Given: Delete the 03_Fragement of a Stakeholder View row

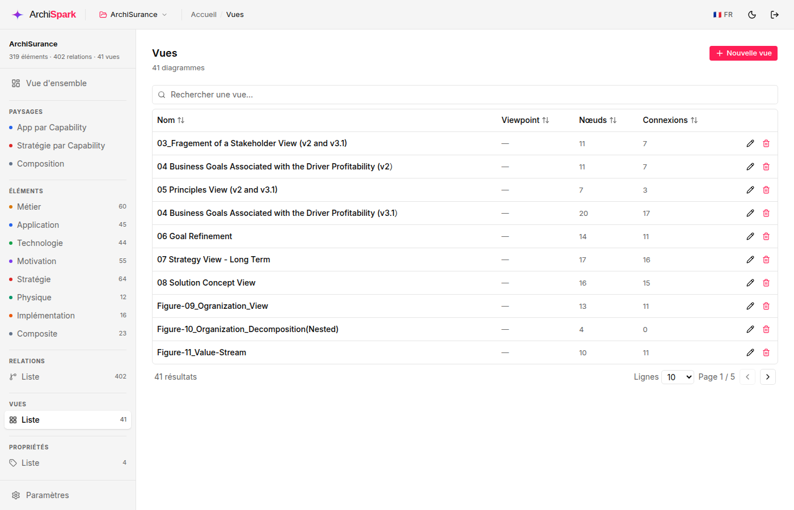Looking at the screenshot, I should pos(766,143).
